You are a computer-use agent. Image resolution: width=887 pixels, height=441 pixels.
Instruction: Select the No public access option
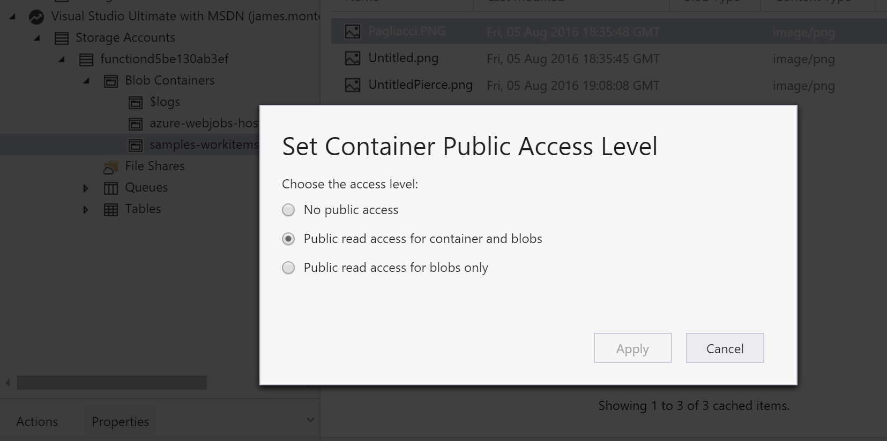click(288, 210)
